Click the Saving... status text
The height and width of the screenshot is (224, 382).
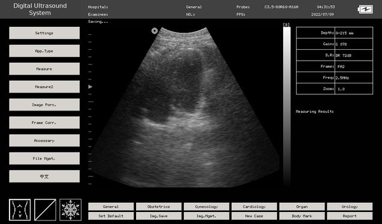(98, 22)
